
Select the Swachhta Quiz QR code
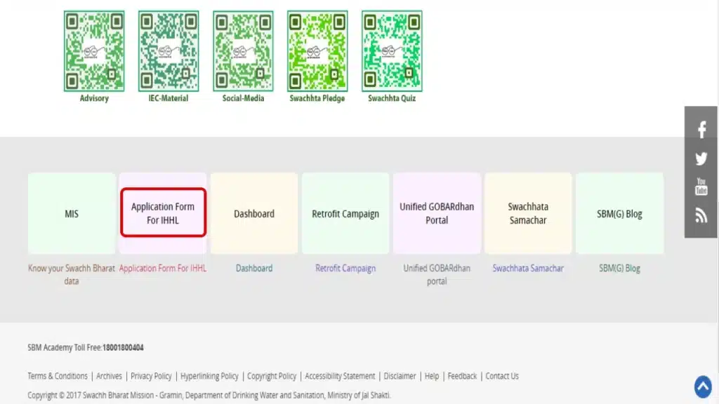click(392, 50)
